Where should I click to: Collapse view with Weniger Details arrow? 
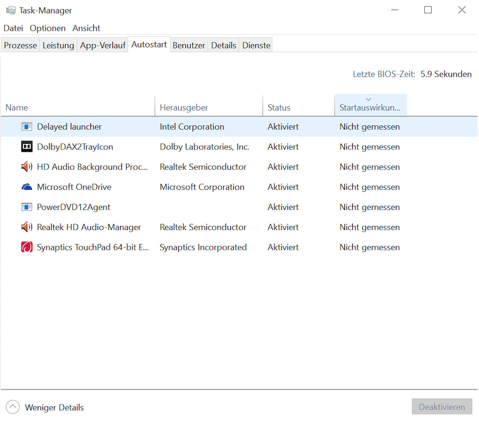[13, 408]
